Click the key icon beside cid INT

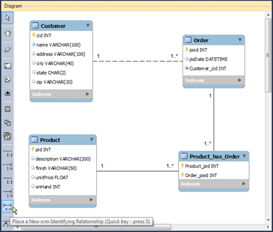34,35
